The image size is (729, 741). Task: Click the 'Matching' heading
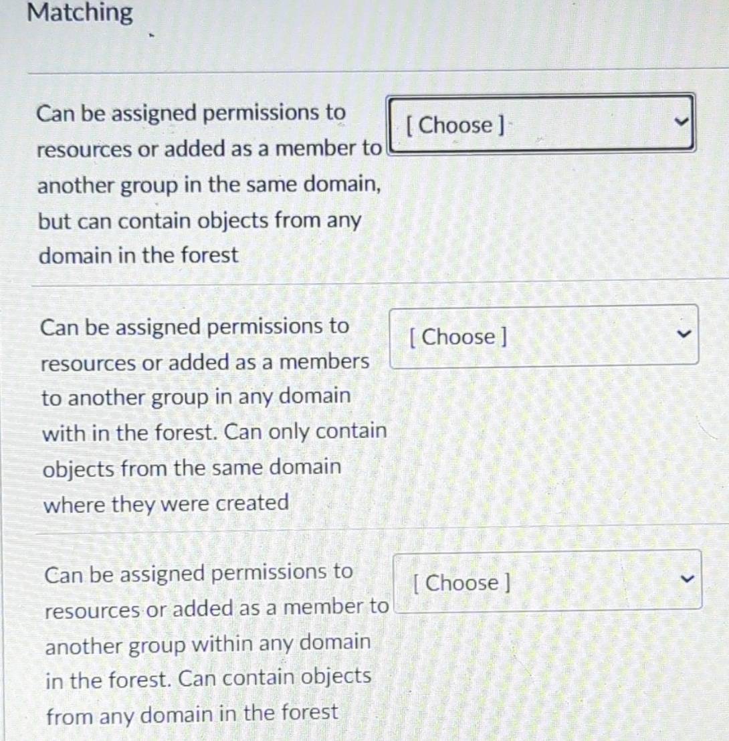(80, 12)
